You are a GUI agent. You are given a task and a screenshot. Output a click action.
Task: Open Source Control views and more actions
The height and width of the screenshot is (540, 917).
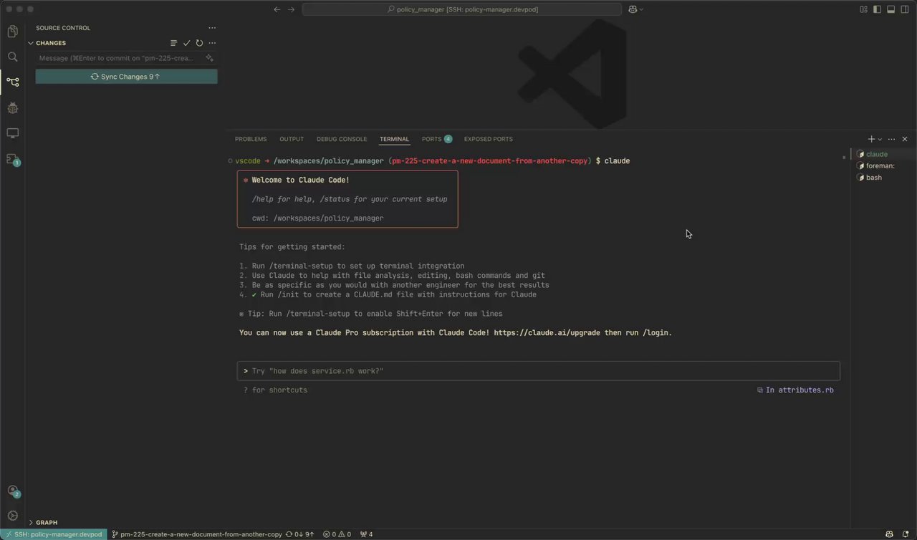click(x=212, y=28)
